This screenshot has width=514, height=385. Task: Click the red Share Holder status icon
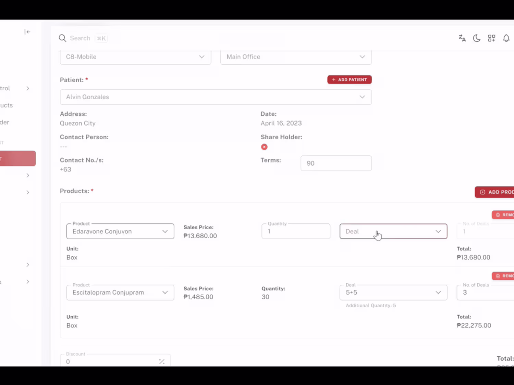264,147
